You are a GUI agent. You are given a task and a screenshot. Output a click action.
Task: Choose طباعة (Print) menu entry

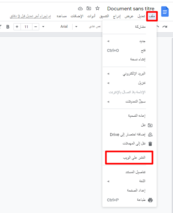tap(130, 200)
